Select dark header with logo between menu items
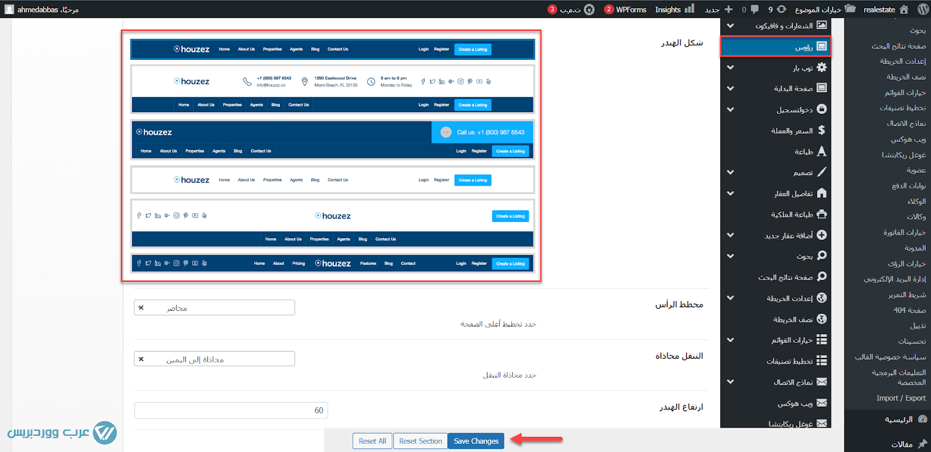 click(x=333, y=263)
